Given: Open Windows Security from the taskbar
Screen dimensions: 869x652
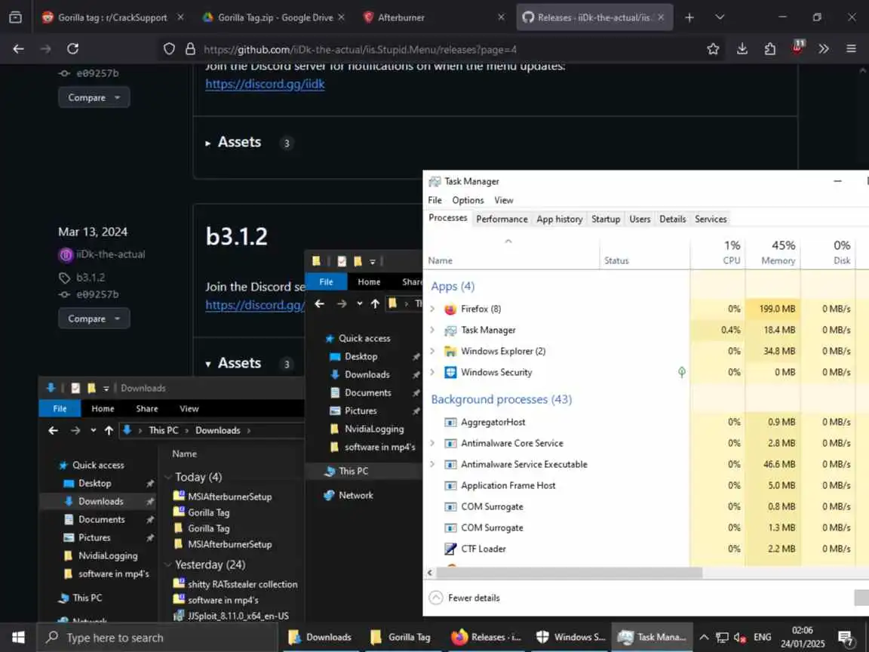Looking at the screenshot, I should pyautogui.click(x=571, y=637).
